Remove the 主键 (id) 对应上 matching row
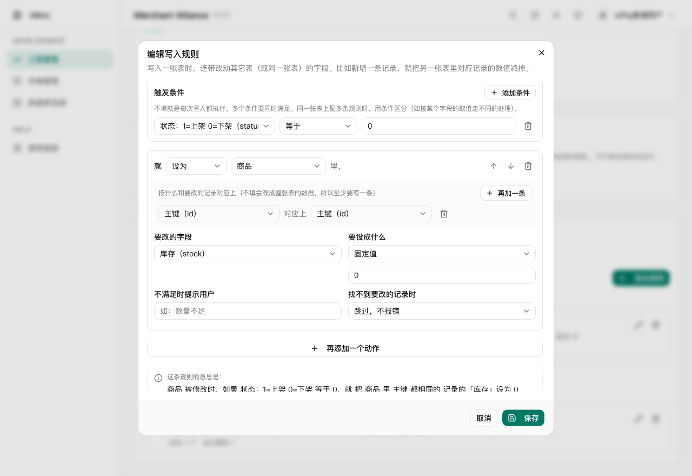 click(444, 214)
